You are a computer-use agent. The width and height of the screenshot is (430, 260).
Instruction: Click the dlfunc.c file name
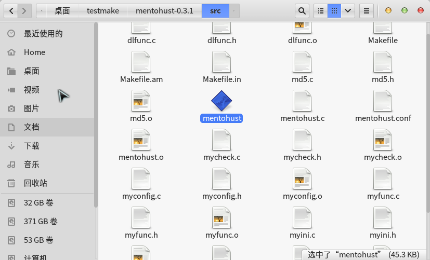[141, 40]
